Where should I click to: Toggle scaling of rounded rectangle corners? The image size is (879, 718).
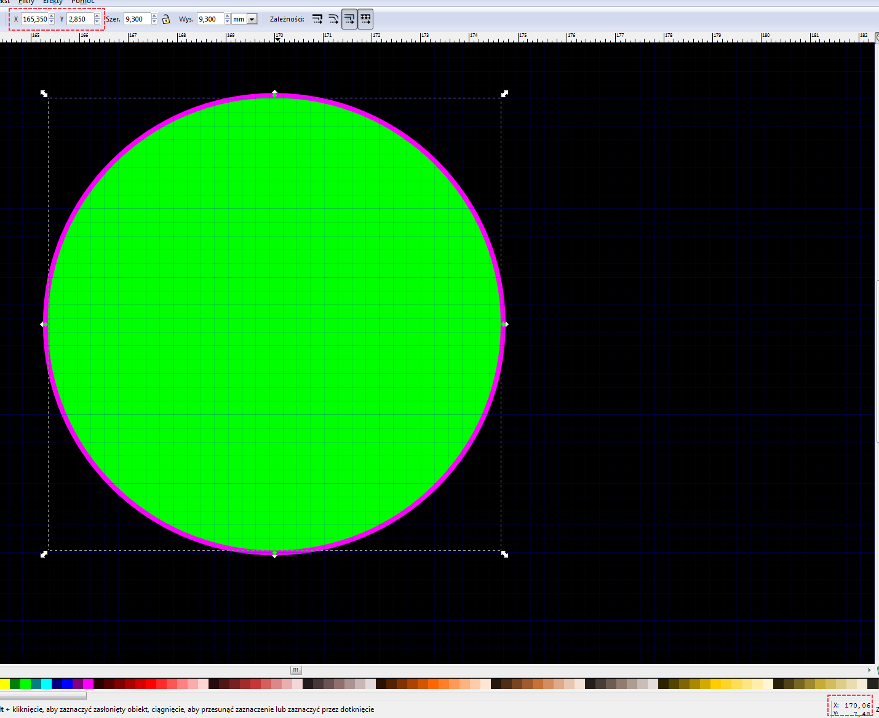[333, 19]
